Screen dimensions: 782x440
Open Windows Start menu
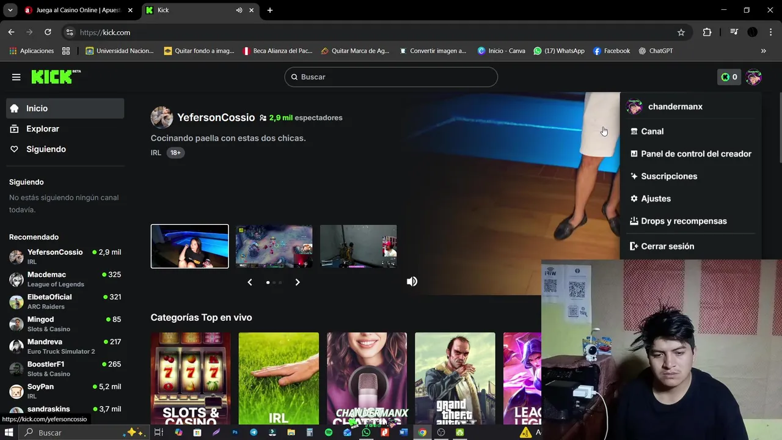point(9,432)
